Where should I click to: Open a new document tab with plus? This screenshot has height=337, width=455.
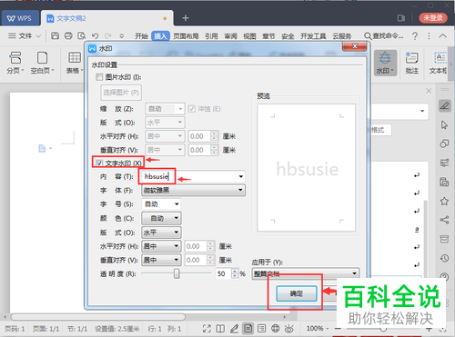click(186, 18)
